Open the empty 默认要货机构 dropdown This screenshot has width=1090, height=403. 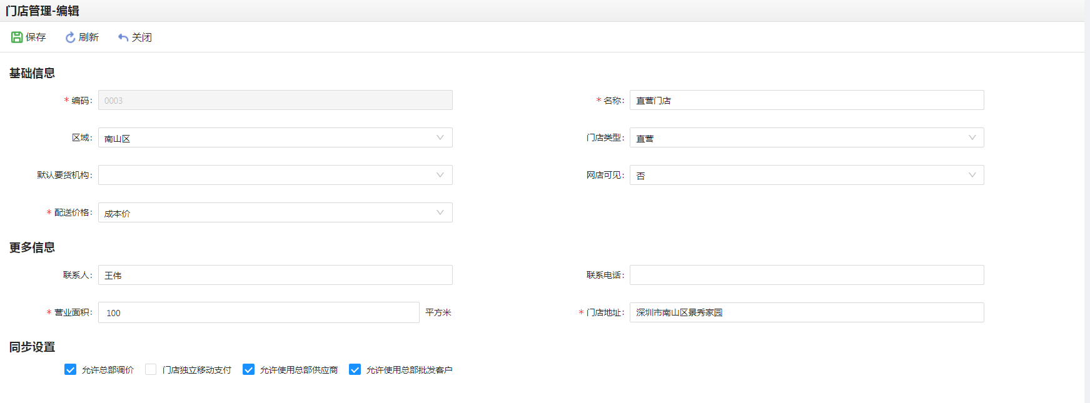point(275,175)
